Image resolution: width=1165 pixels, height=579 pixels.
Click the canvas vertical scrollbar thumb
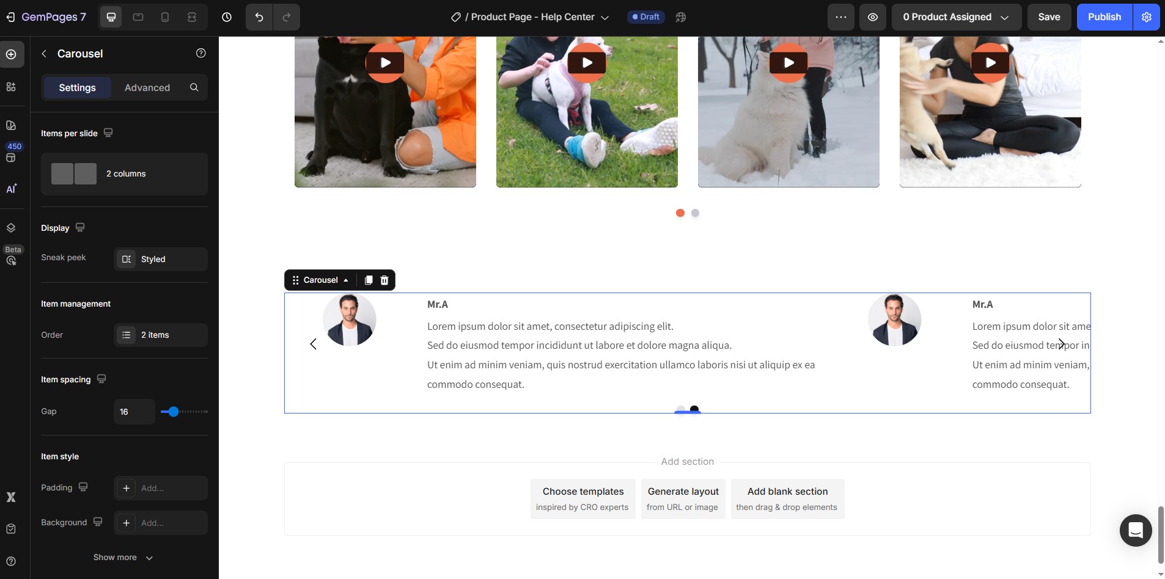click(1161, 534)
